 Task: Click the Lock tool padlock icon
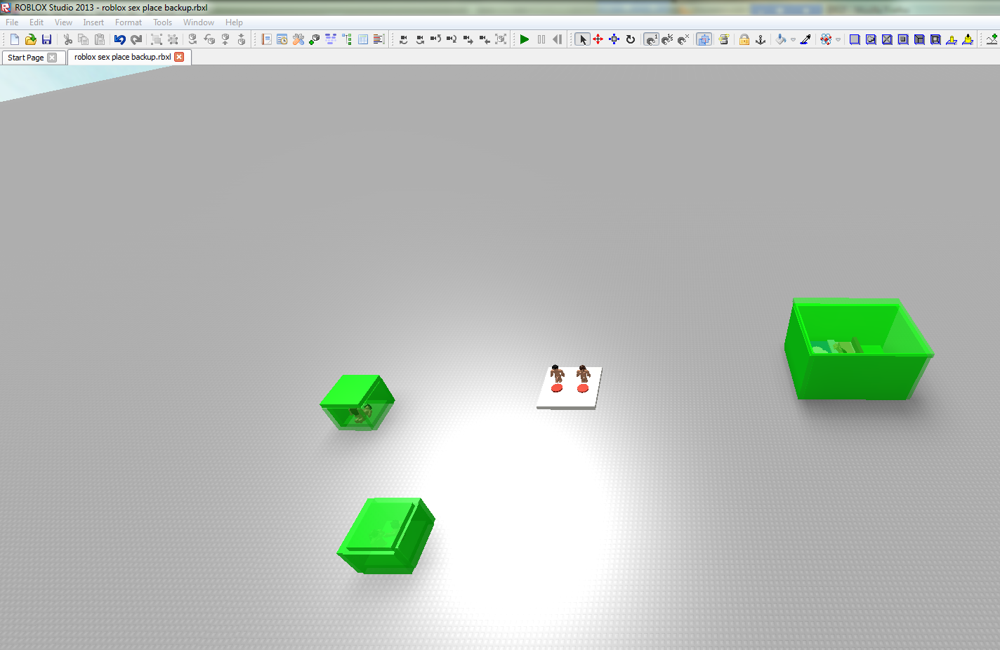point(744,39)
